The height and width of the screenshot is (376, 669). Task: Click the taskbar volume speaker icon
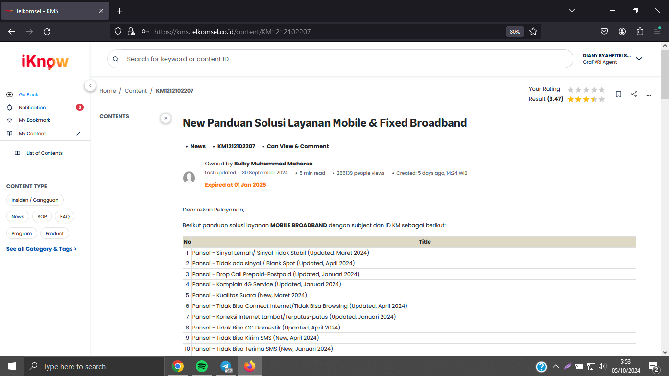point(602,366)
